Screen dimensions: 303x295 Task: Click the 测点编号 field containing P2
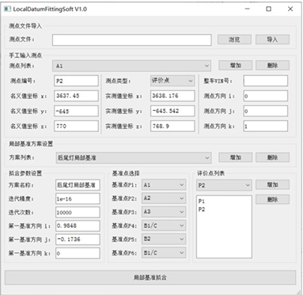pyautogui.click(x=76, y=81)
